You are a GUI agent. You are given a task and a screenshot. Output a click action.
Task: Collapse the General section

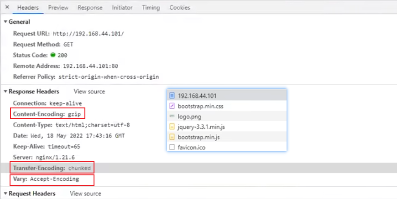(5, 22)
